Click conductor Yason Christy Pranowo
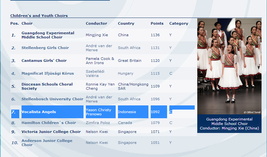267x157 pixels. [98, 112]
